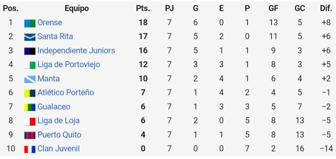The image size is (336, 159).
Task: Open the Orense team link
Action: click(50, 22)
